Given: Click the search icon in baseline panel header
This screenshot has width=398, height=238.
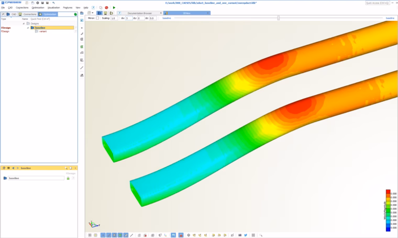Looking at the screenshot, I should pyautogui.click(x=66, y=168).
